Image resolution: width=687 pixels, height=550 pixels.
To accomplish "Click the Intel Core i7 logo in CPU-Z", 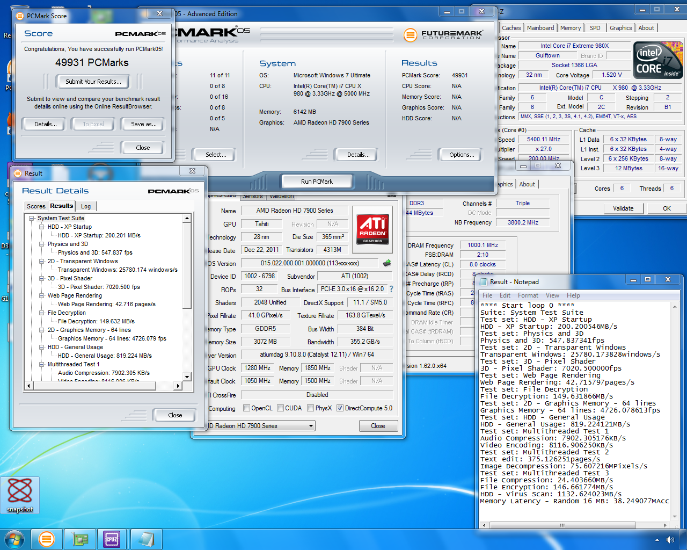I will pyautogui.click(x=658, y=60).
